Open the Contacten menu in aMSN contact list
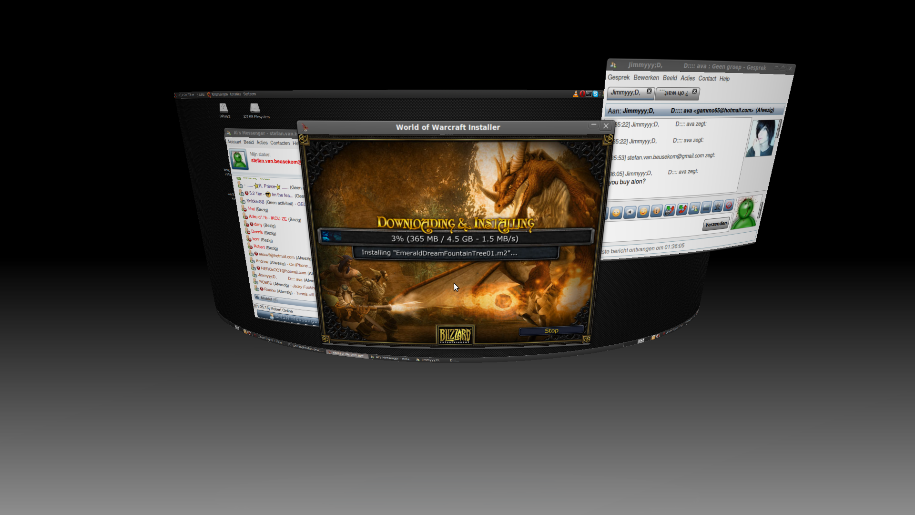Viewport: 915px width, 515px height. click(x=280, y=143)
